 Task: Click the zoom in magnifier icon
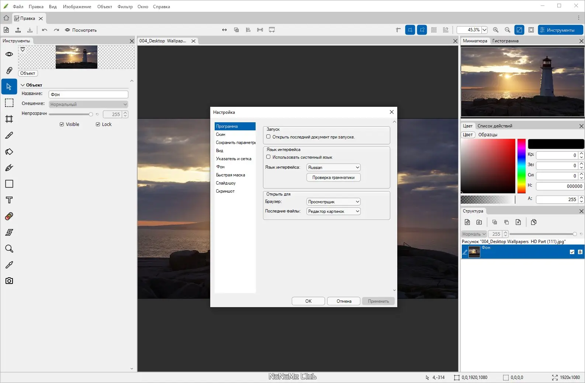pos(496,30)
